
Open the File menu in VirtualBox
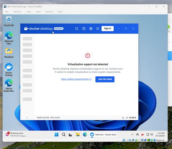[7, 12]
